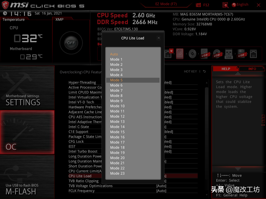
Task: Change language via English globe
Action: 240,5
